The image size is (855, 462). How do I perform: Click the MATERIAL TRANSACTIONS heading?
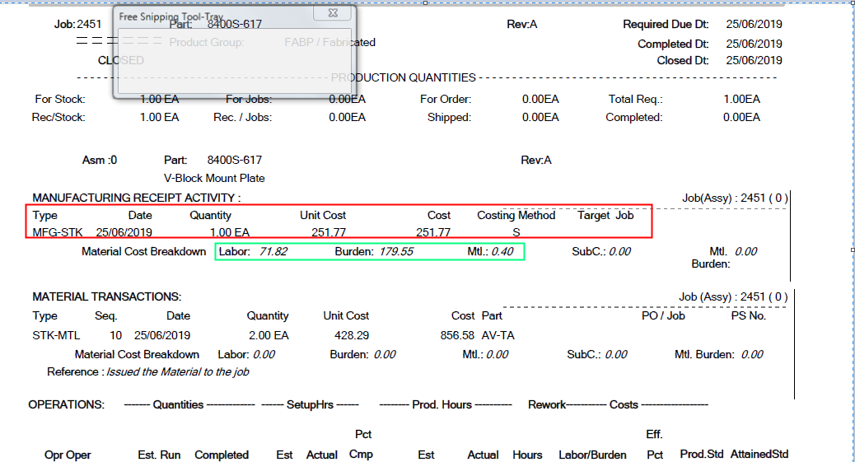click(x=107, y=296)
